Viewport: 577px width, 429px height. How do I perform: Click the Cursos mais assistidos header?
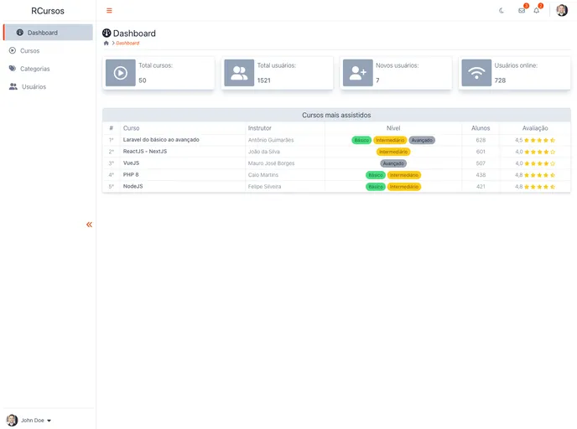coord(336,115)
